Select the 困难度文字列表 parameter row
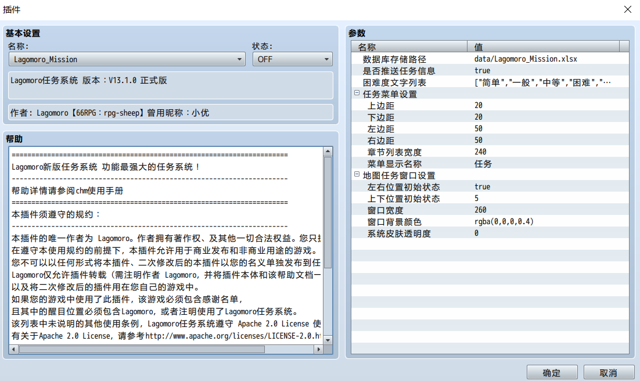This screenshot has height=381, width=640. (x=490, y=82)
